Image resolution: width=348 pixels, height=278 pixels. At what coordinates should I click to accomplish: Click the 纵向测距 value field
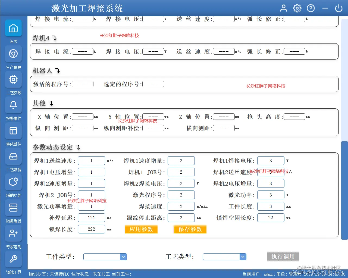83,128
